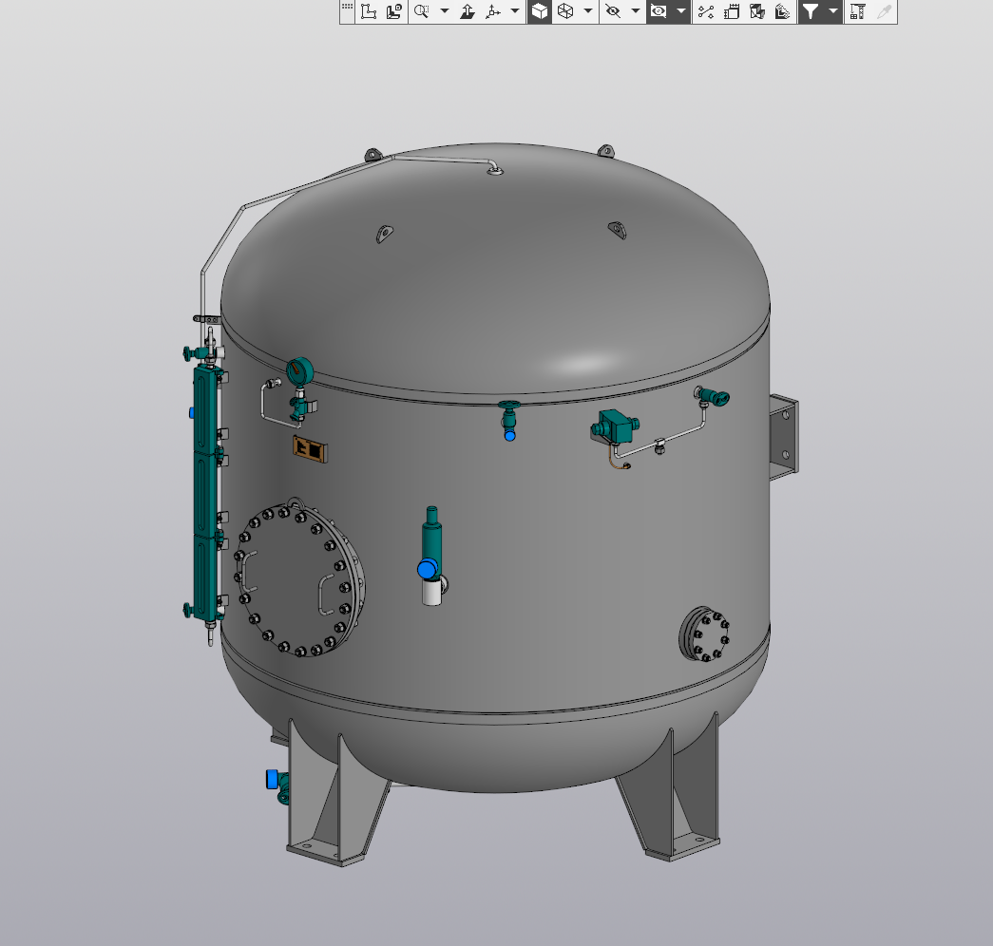Open the display mode dropdown after wireframe cube
This screenshot has width=993, height=946.
[588, 11]
